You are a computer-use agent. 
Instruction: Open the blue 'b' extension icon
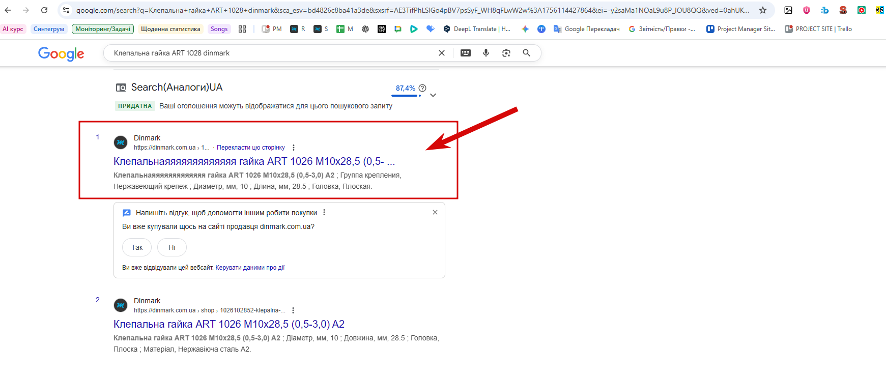(x=825, y=10)
